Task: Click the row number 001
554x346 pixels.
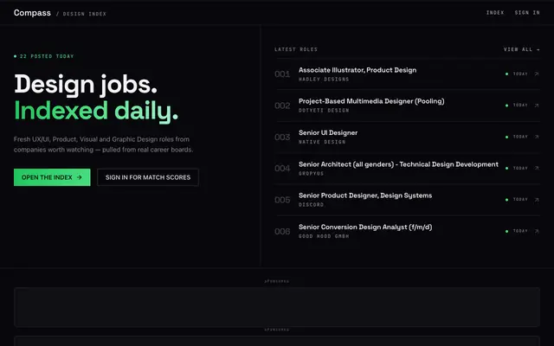Action: [282, 74]
